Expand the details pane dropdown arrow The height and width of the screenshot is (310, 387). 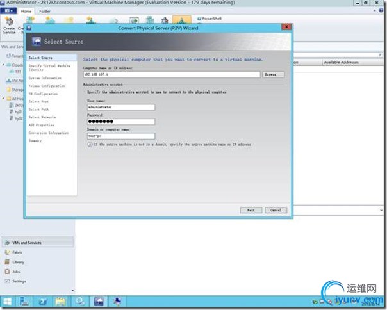[381, 211]
